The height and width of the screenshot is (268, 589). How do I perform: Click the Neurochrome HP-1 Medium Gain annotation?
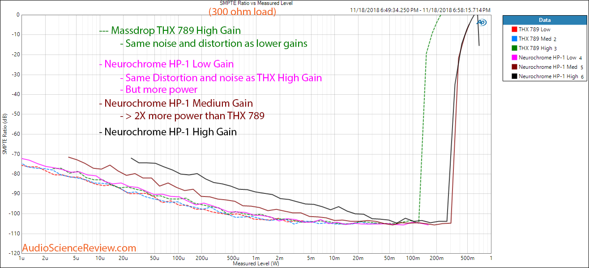[176, 104]
